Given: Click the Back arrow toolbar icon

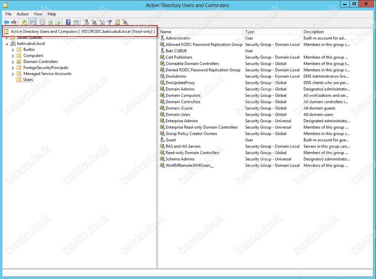Looking at the screenshot, I should (x=6, y=22).
